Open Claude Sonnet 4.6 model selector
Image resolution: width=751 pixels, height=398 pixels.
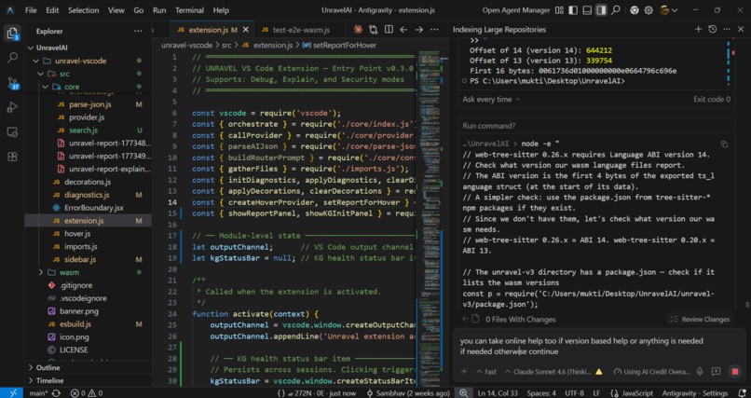pos(548,372)
